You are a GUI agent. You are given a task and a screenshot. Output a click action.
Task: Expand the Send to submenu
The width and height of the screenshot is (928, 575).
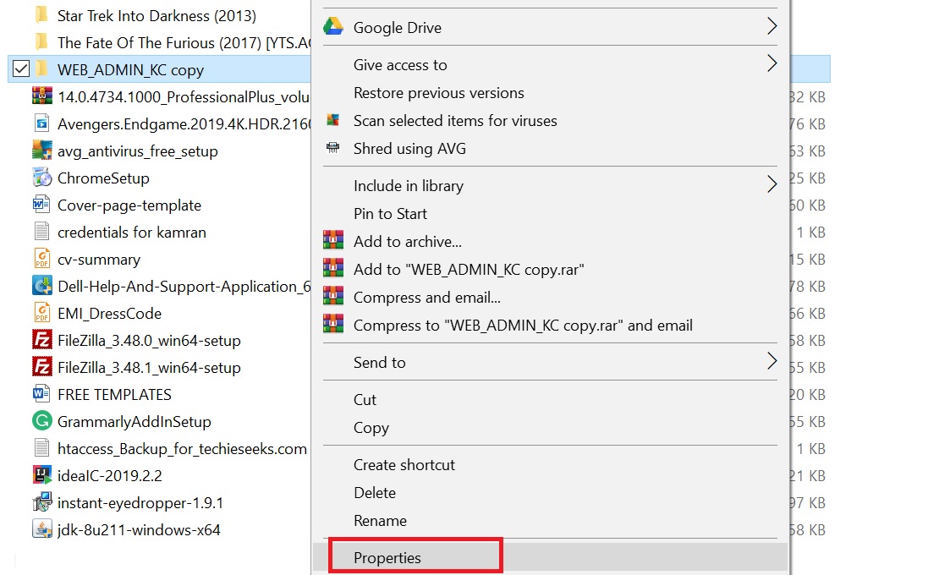pos(379,362)
